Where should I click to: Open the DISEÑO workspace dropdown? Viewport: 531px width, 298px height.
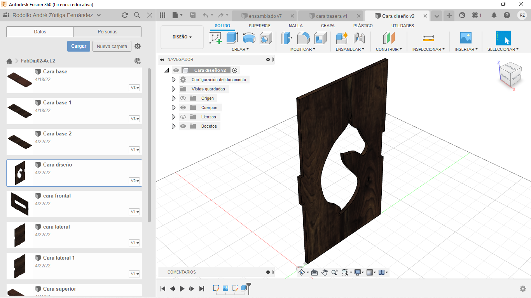coord(182,37)
